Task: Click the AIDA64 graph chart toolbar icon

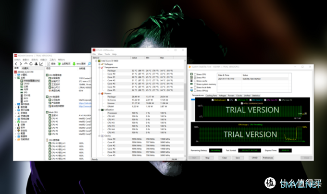Action: [x=41, y=64]
